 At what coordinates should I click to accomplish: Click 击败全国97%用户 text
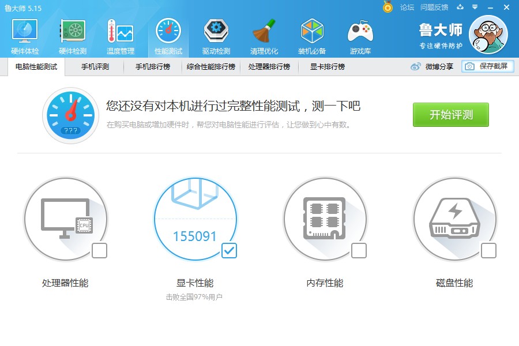coord(194,297)
